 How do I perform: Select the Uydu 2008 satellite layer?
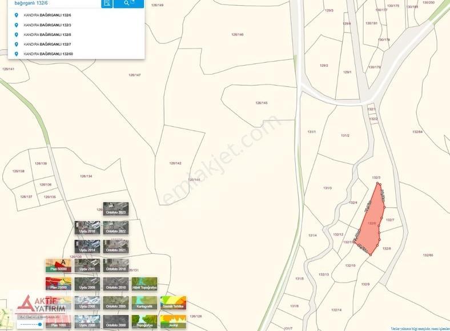87,303
